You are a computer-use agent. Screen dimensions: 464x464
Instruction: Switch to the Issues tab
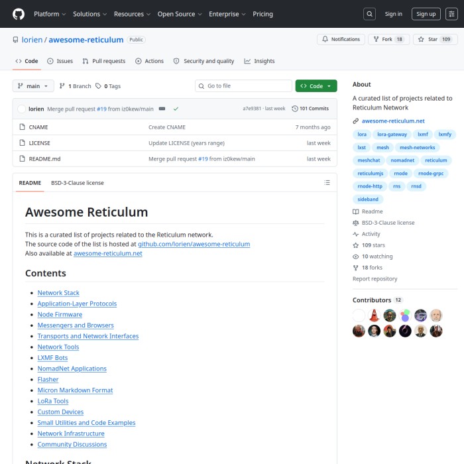click(60, 61)
